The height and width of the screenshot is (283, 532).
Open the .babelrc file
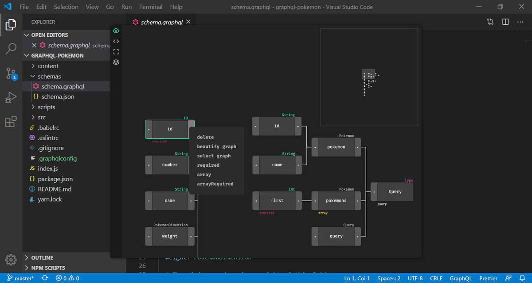(x=66, y=127)
